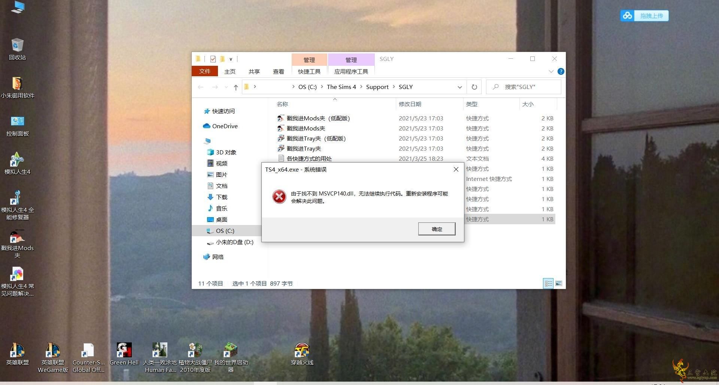Viewport: 719px width, 385px height.
Task: Select 视频 in navigation pane
Action: (217, 163)
